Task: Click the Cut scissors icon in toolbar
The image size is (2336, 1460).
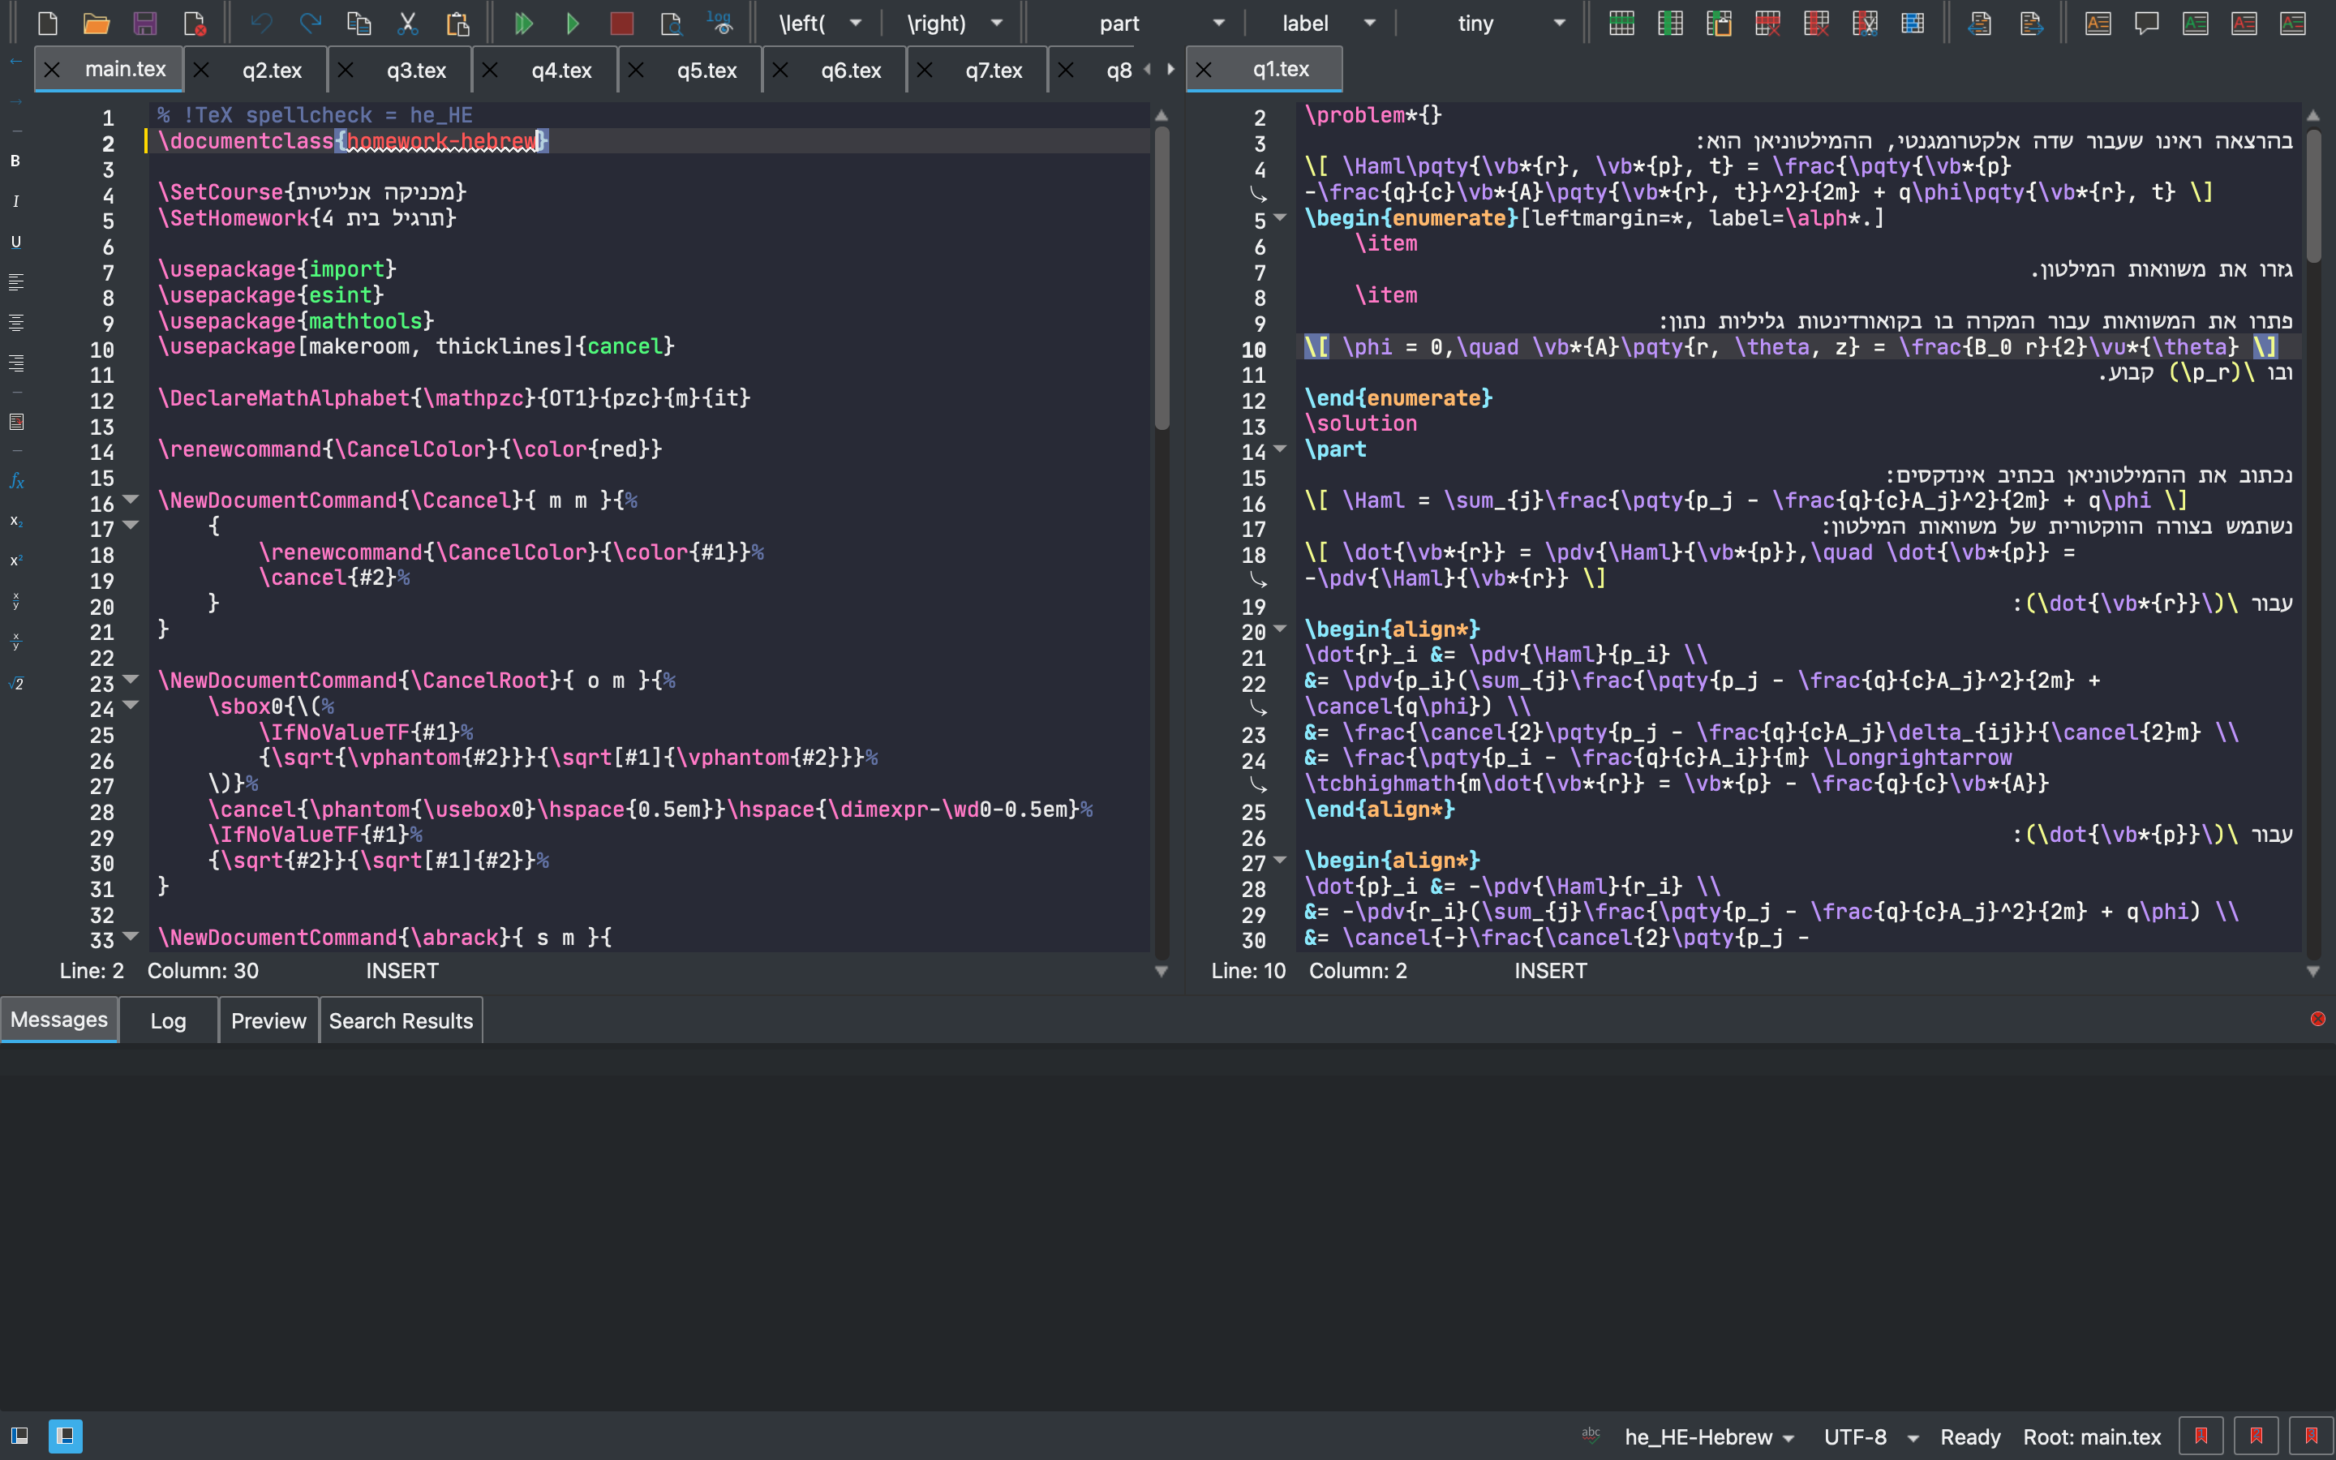Action: [407, 24]
